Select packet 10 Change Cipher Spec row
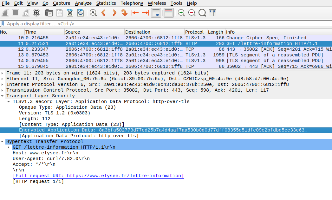Image resolution: width=332 pixels, height=200 pixels. click(x=166, y=38)
